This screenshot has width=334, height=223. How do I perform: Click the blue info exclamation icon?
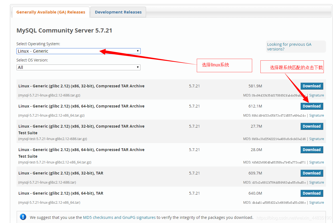[x=23, y=217]
